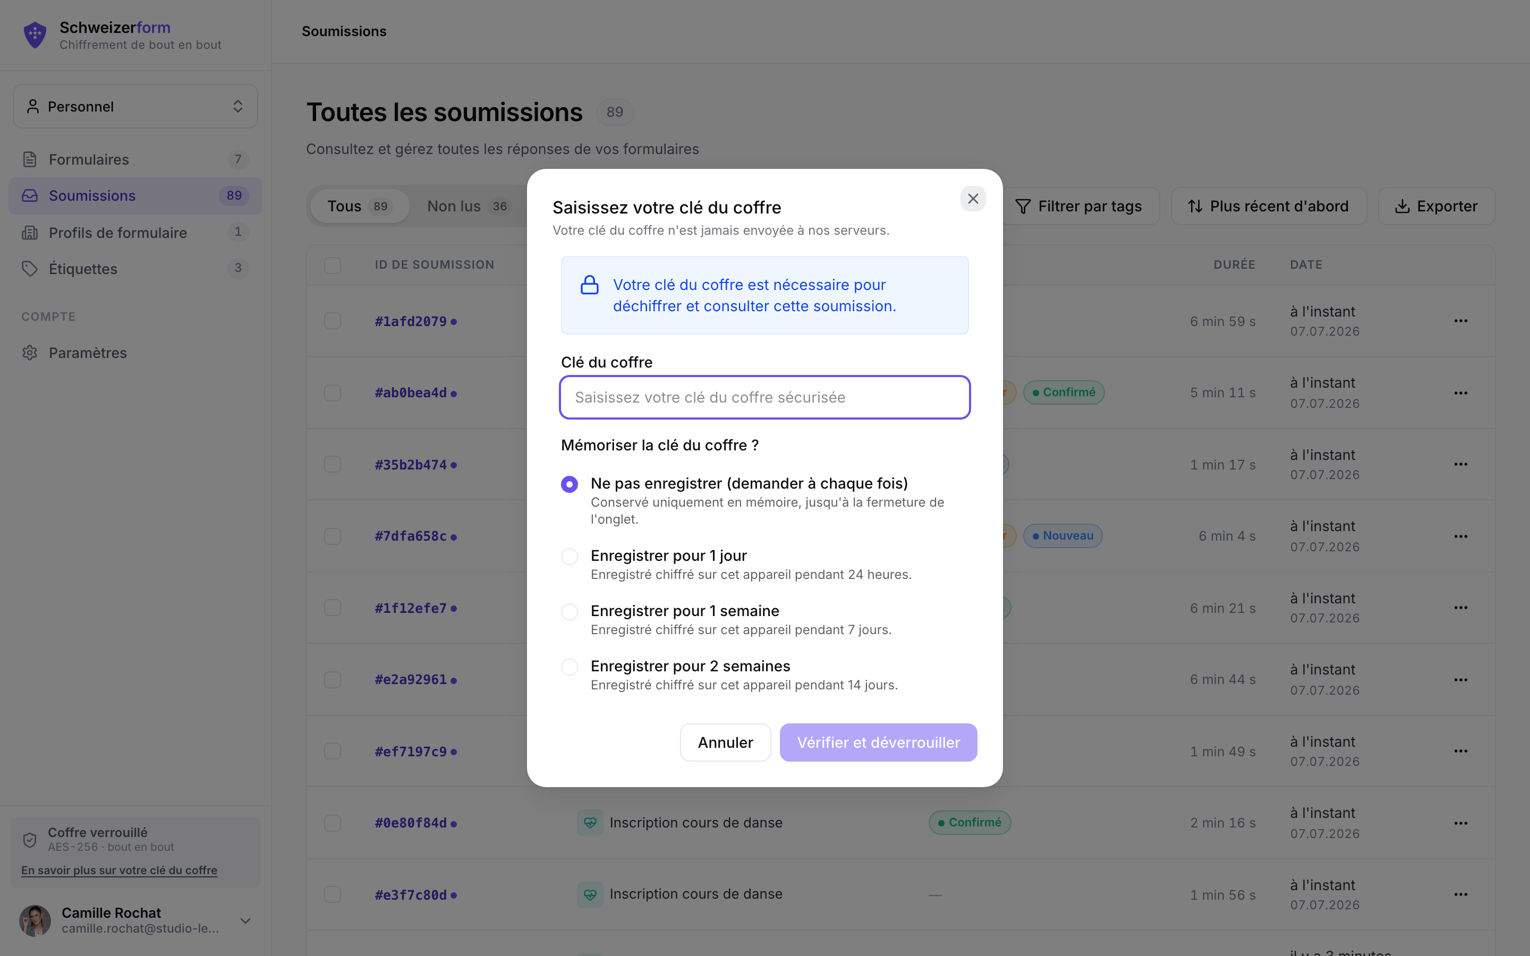Open Plus récent d'abord sort menu
1530x956 pixels.
point(1268,206)
